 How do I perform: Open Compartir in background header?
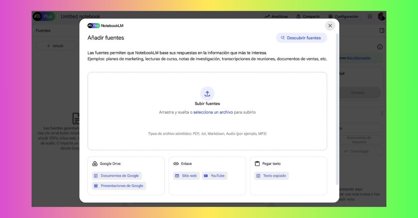pyautogui.click(x=308, y=16)
